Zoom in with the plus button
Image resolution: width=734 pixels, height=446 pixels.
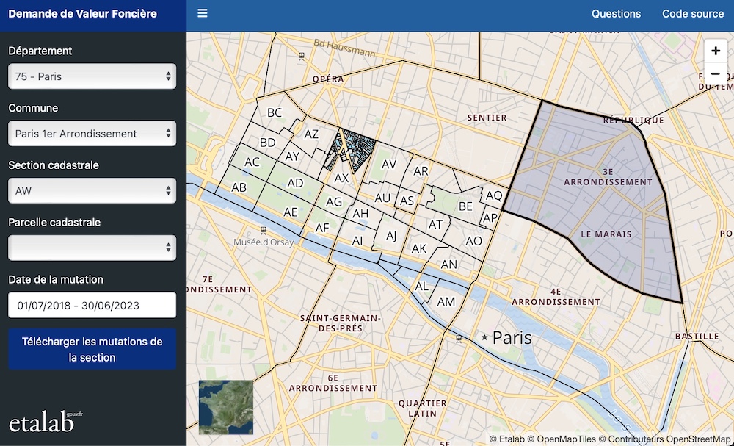(x=716, y=51)
